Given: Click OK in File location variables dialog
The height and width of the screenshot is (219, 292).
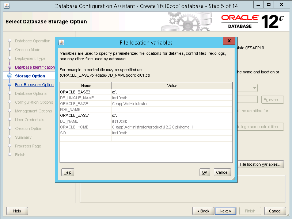Looking at the screenshot, I should point(205,172).
